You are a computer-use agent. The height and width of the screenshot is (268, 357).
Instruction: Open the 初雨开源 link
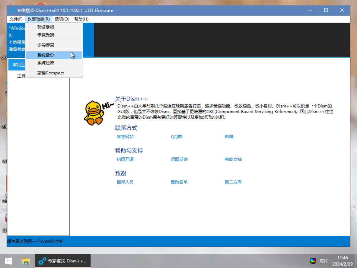125,159
